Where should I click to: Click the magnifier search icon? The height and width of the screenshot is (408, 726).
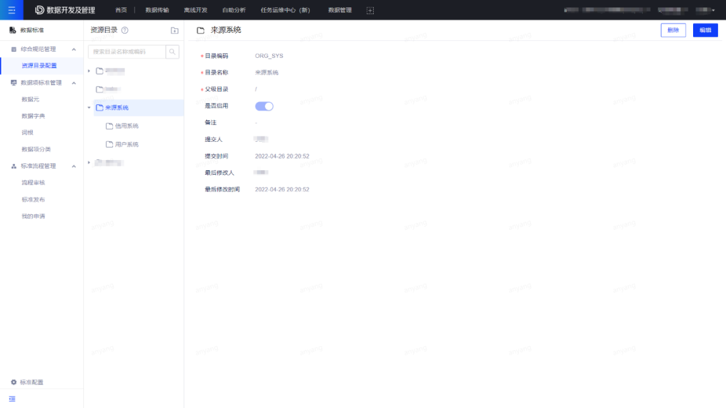point(172,51)
